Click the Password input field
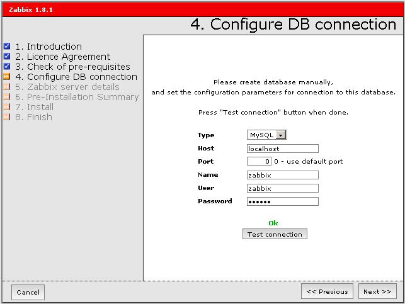This screenshot has height=304, width=405. pyautogui.click(x=283, y=201)
